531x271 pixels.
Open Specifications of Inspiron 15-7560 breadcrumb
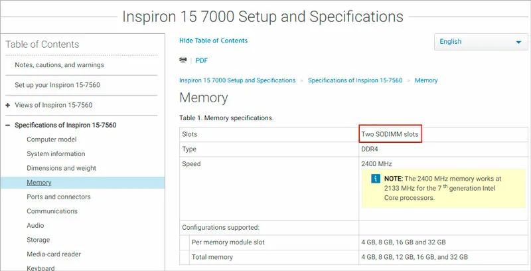(355, 80)
